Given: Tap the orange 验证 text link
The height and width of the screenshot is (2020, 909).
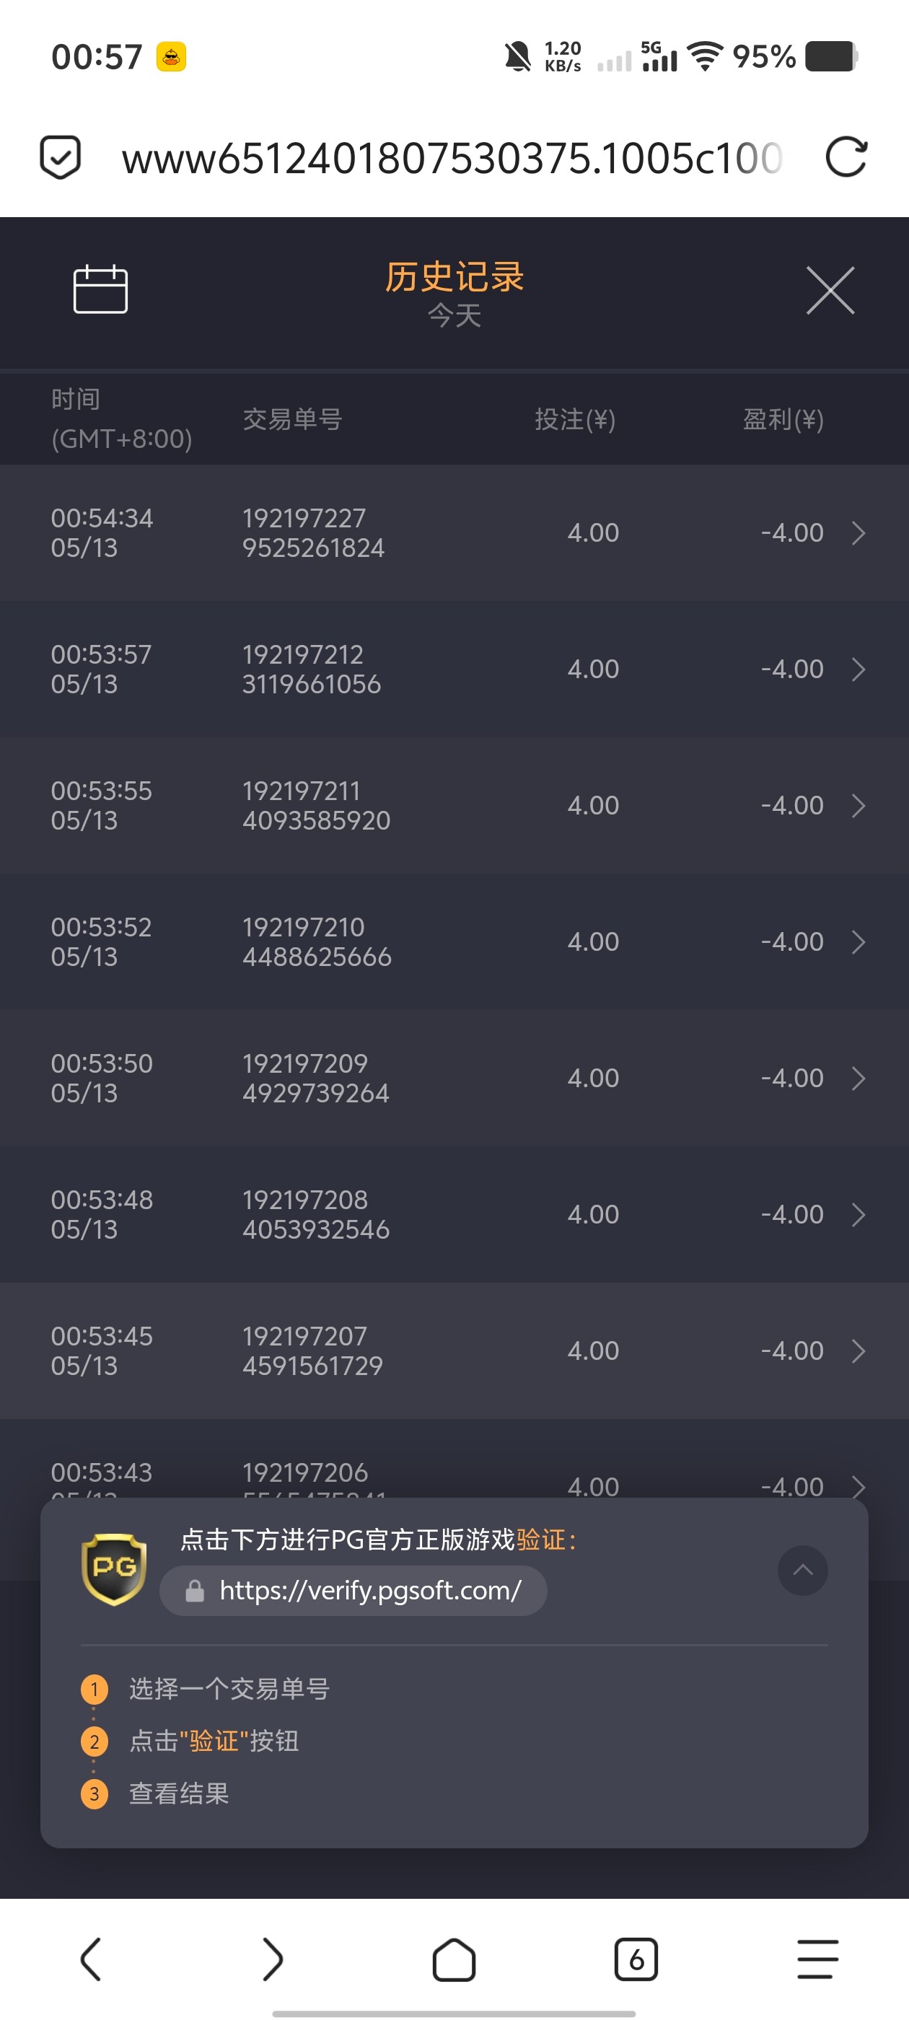Looking at the screenshot, I should click(x=541, y=1540).
